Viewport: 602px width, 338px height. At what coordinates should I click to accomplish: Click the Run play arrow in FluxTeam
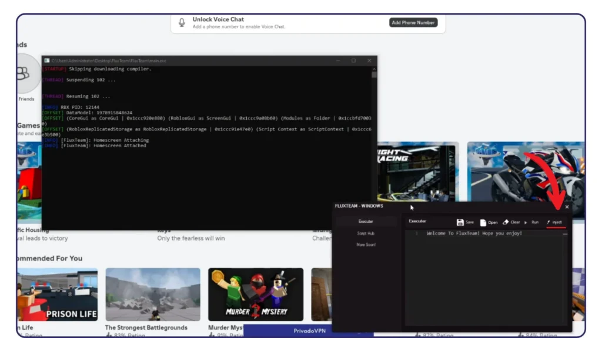[526, 222]
